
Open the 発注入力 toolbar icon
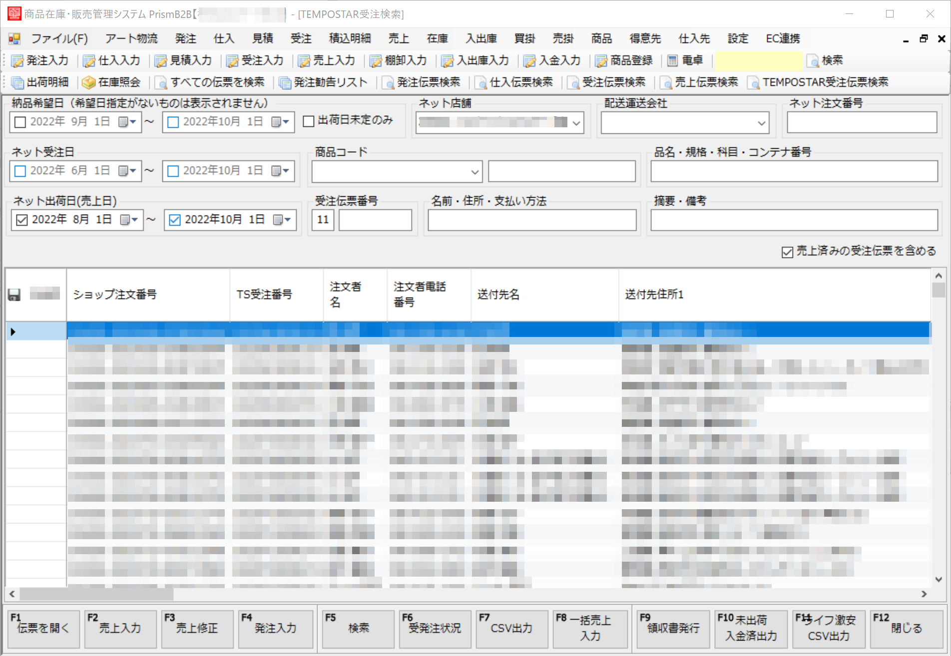[x=17, y=61]
